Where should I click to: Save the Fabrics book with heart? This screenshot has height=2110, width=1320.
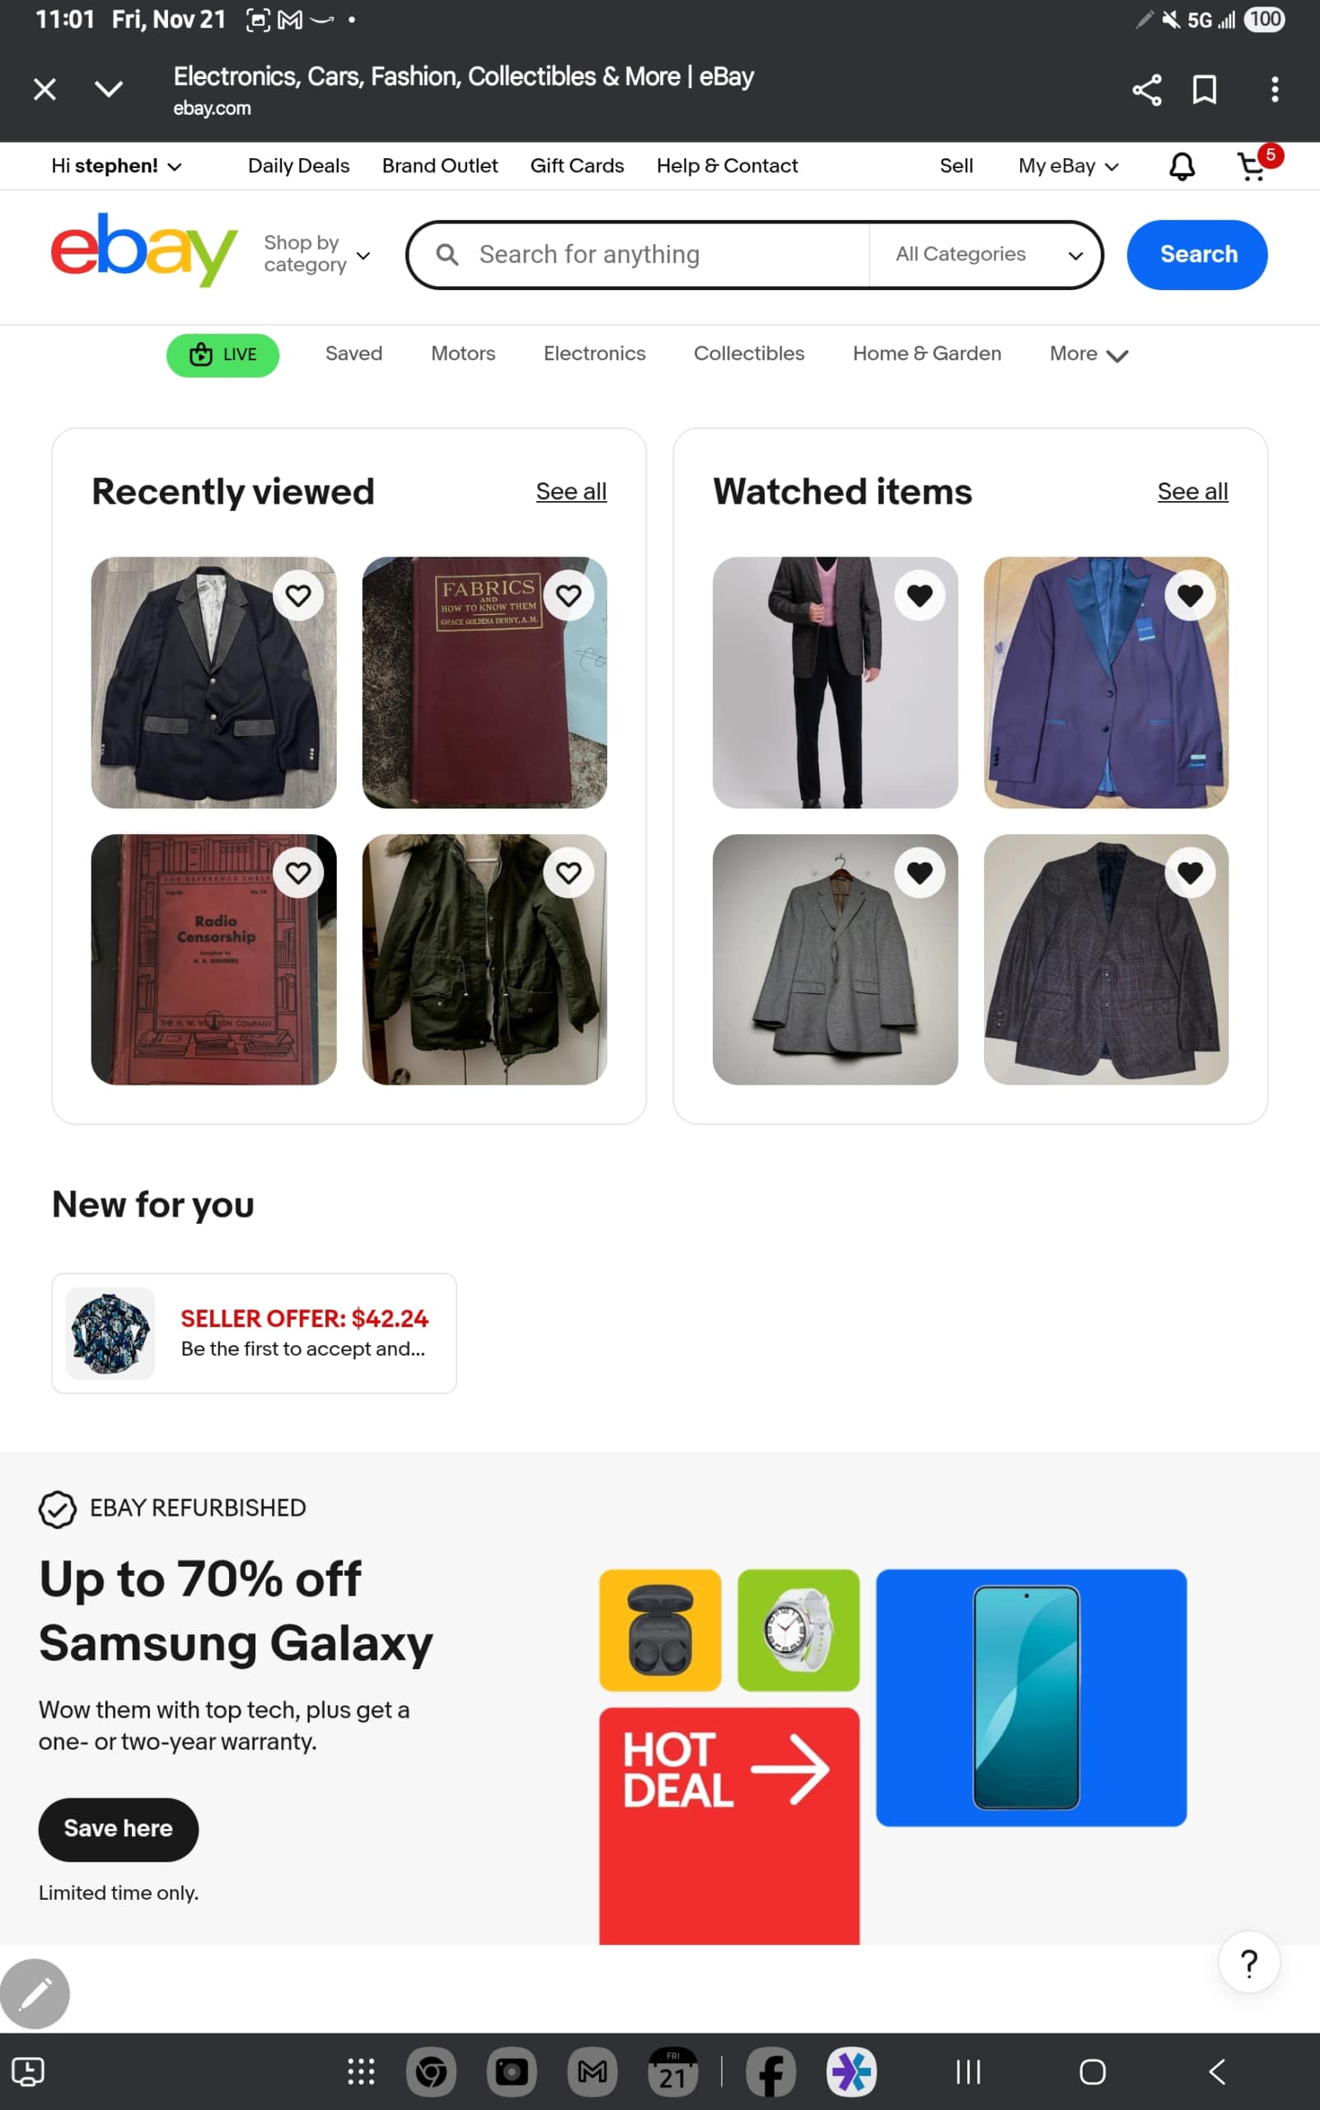[x=569, y=596]
